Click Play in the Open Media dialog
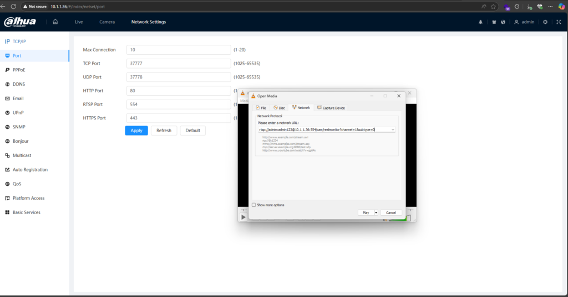 (366, 213)
